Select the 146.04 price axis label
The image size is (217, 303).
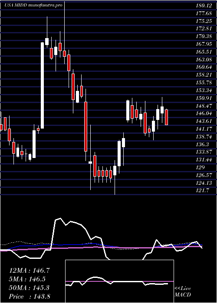click(x=204, y=113)
